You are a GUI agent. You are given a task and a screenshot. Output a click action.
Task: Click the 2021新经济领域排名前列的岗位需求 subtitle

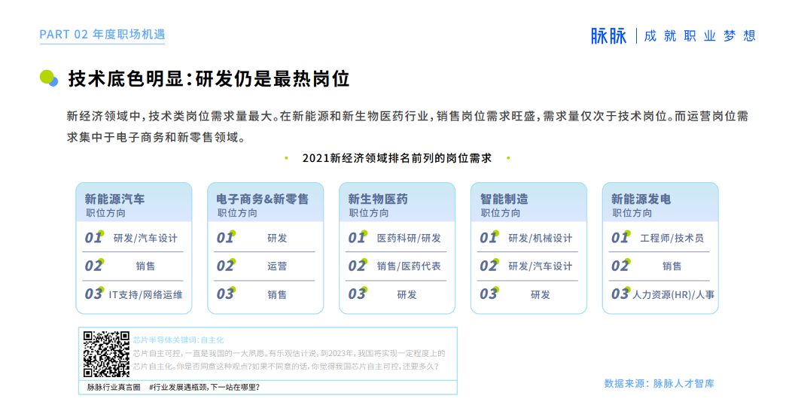pyautogui.click(x=397, y=158)
